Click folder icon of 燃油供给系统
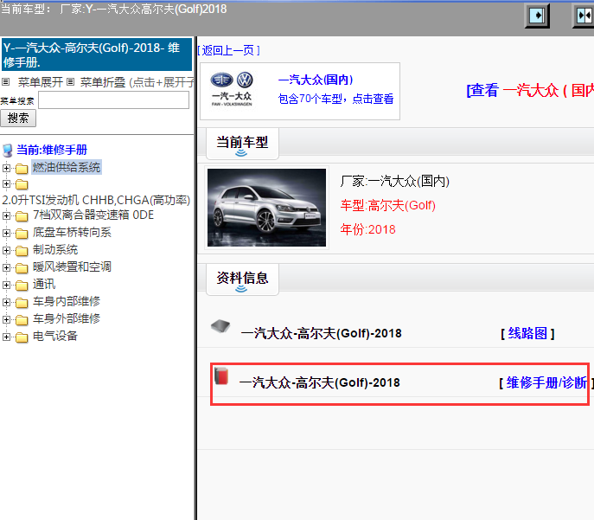 tap(22, 168)
